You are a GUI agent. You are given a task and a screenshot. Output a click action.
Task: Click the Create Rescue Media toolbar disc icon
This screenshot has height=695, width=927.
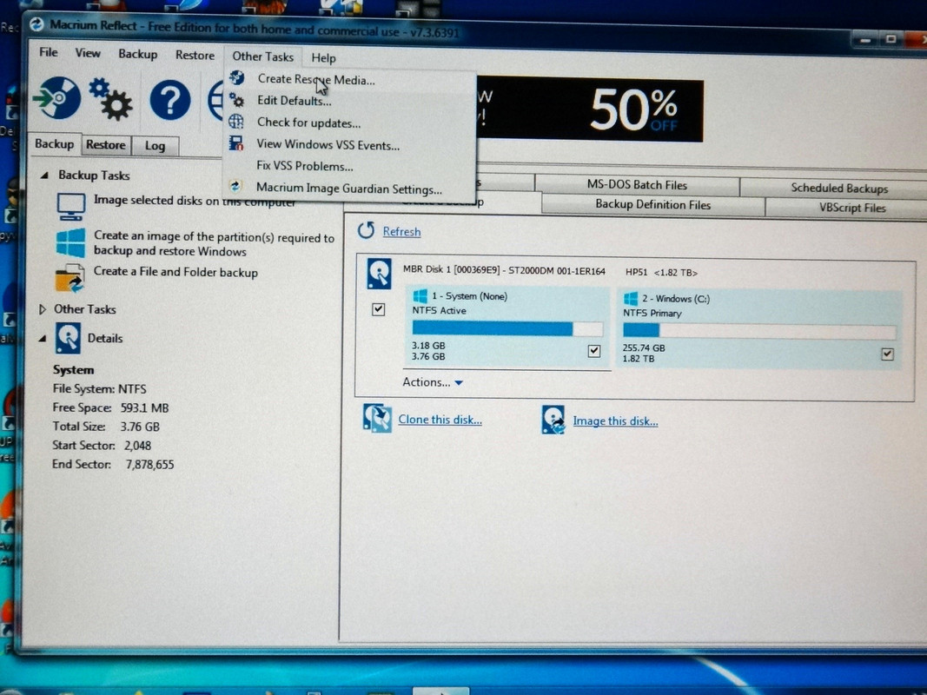[57, 98]
